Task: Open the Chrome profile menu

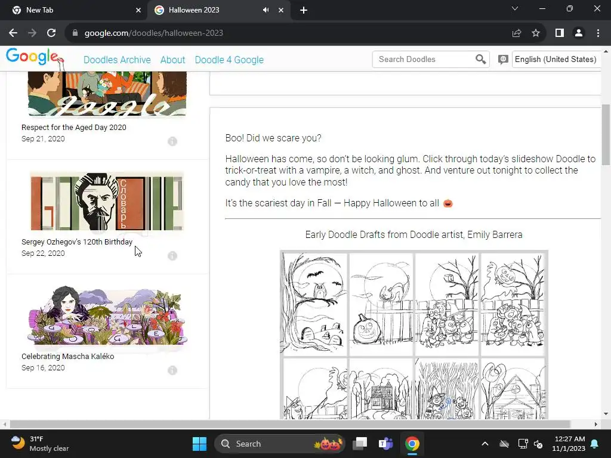Action: (579, 33)
